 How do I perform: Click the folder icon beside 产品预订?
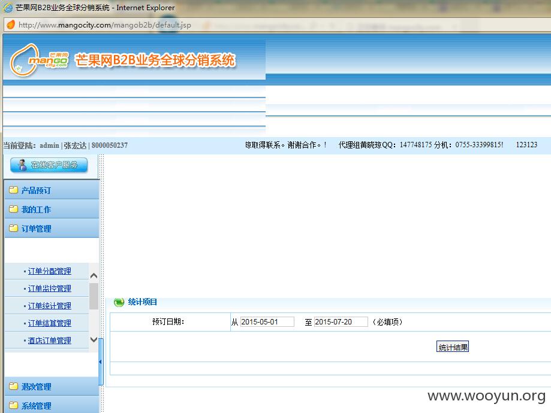(x=13, y=190)
